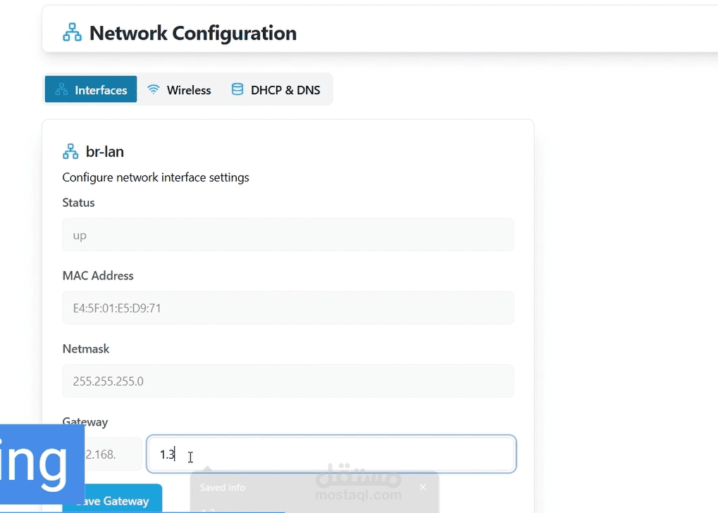The image size is (718, 513).
Task: Click the network icon in Interfaces tab
Action: pos(62,89)
